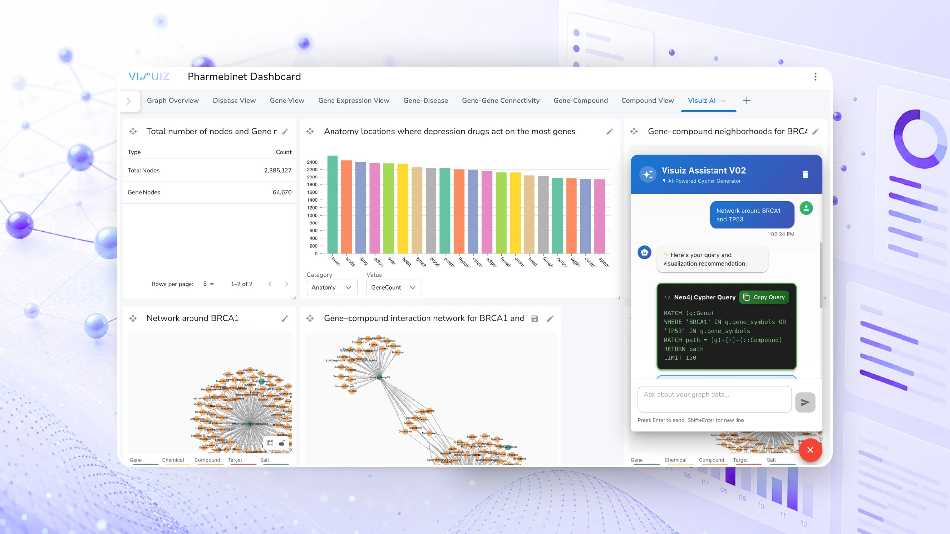Open the Rows per page dropdown
Screen dimensions: 950x534
pos(208,284)
